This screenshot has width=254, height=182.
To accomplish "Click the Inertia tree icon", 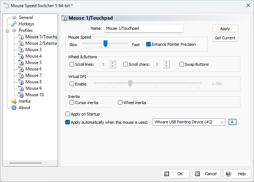I will point(14,101).
